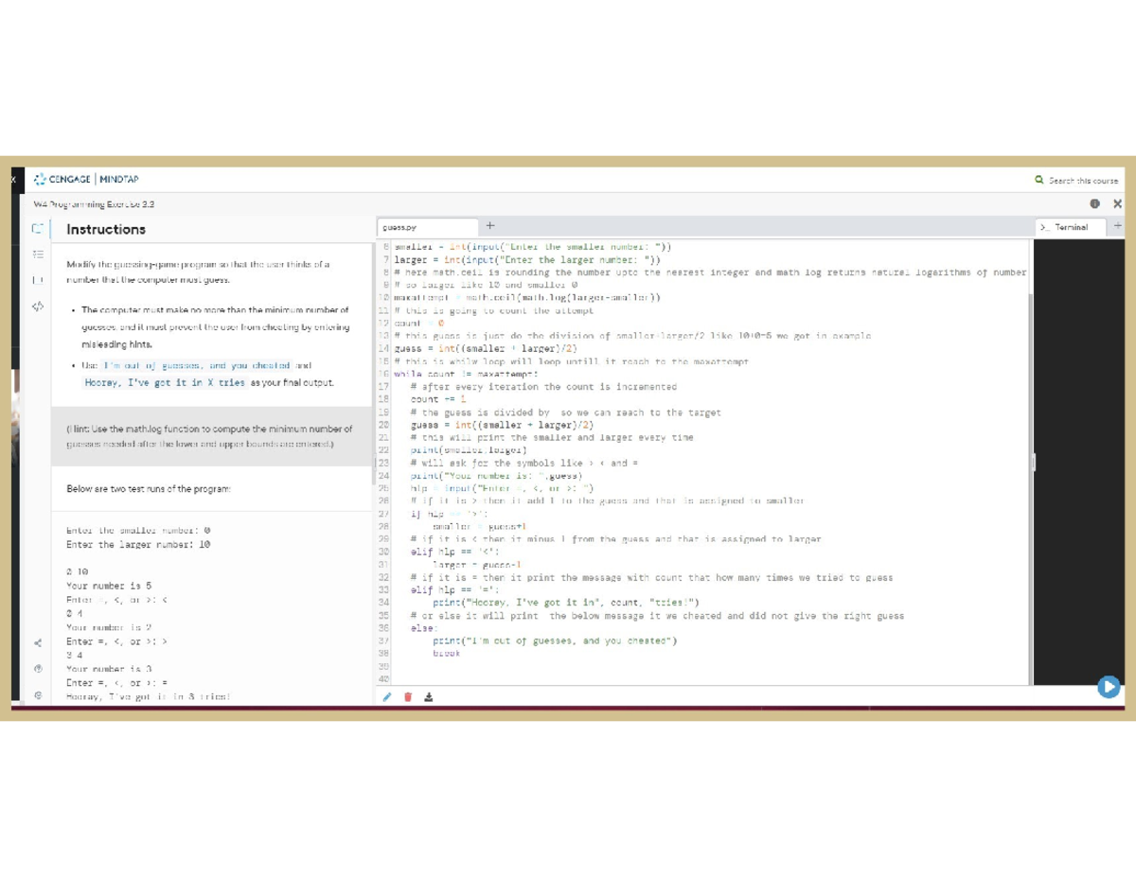
Task: Collapse the Instructions panel
Action: (36, 229)
